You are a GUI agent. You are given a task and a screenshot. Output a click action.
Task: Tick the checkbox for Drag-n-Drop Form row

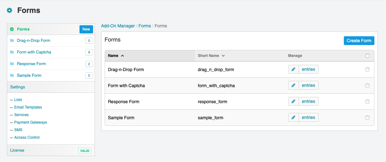tap(367, 70)
